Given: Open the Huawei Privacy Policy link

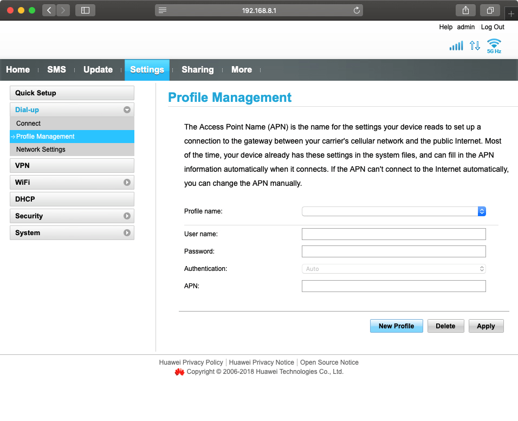Looking at the screenshot, I should tap(191, 362).
